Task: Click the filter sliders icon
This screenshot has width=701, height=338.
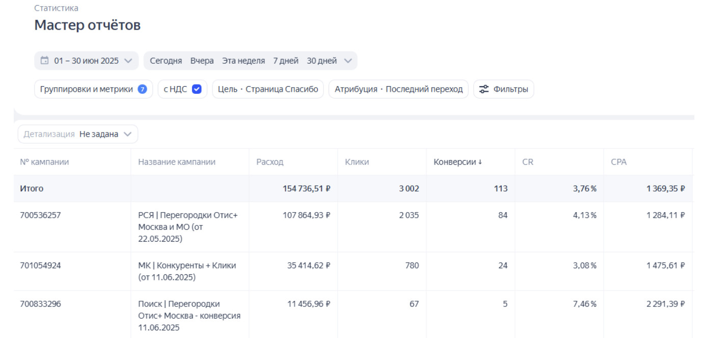Action: (484, 89)
